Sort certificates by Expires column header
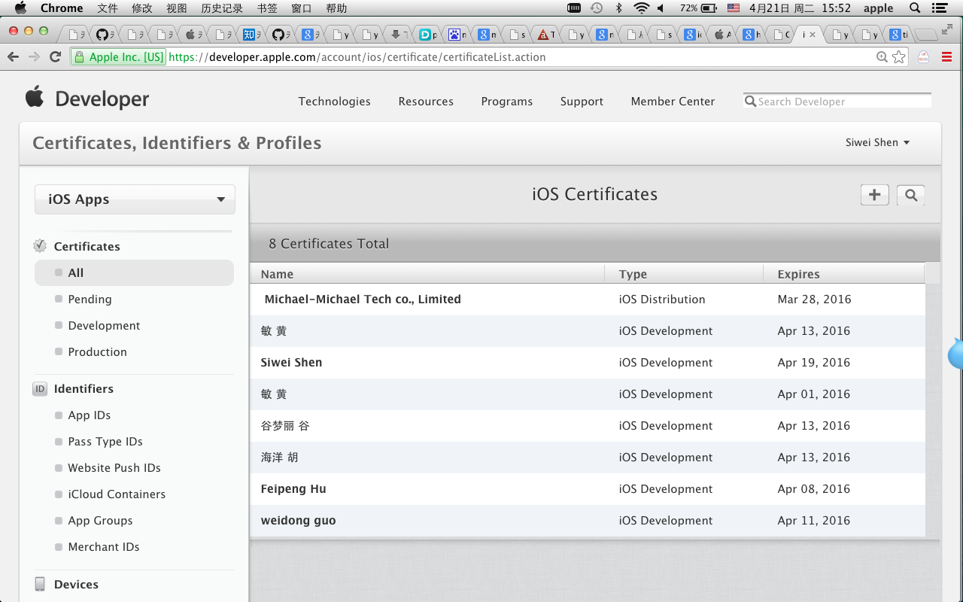The height and width of the screenshot is (602, 963). (798, 274)
